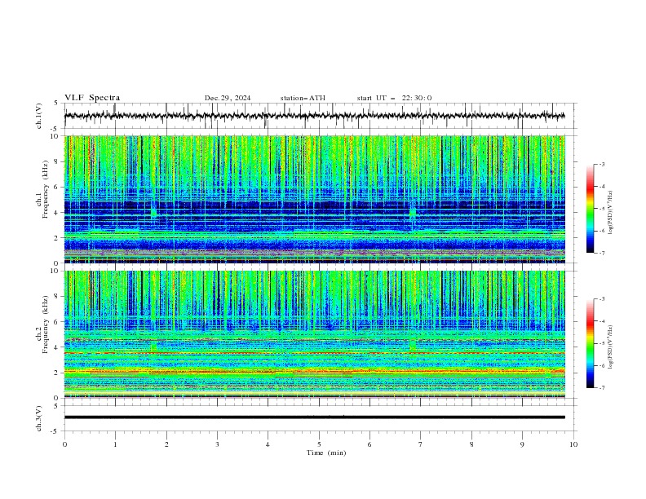
Task: Click the date 'Dec. 29, 2024'
Action: pos(228,98)
